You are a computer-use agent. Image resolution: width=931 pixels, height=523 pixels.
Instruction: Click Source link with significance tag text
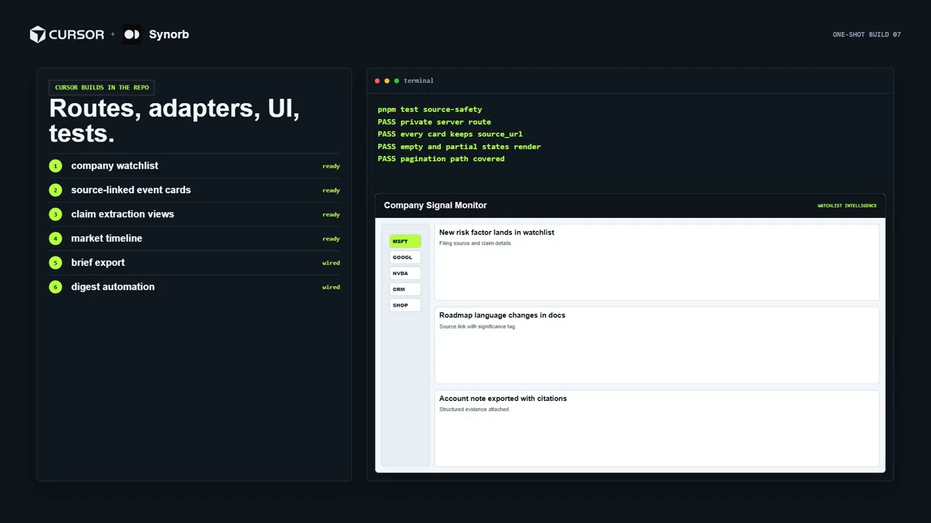pyautogui.click(x=477, y=327)
